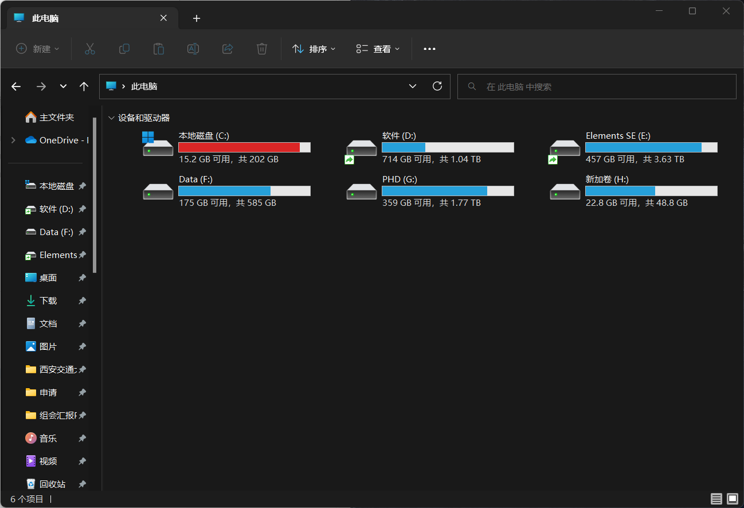744x508 pixels.
Task: Select the PHD (G:) drive icon
Action: click(x=361, y=192)
